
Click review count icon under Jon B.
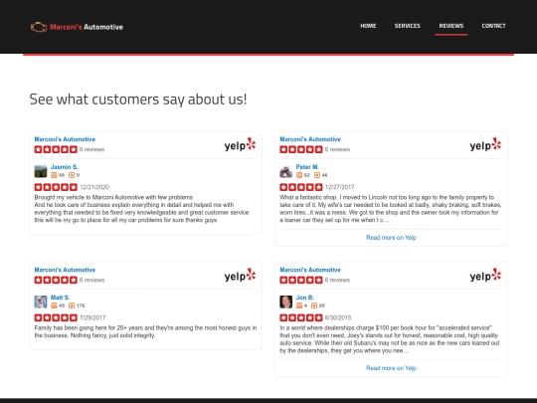tap(314, 305)
